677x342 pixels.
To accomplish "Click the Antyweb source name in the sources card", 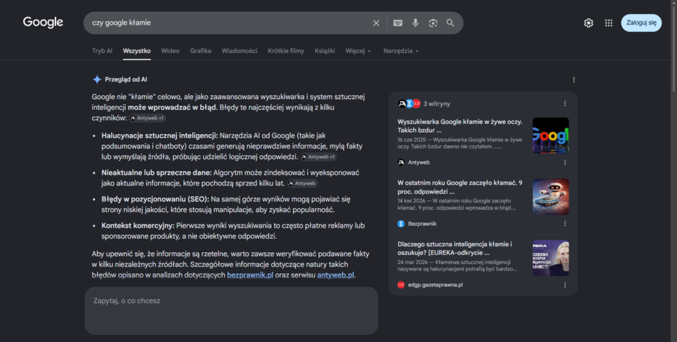I will 418,162.
